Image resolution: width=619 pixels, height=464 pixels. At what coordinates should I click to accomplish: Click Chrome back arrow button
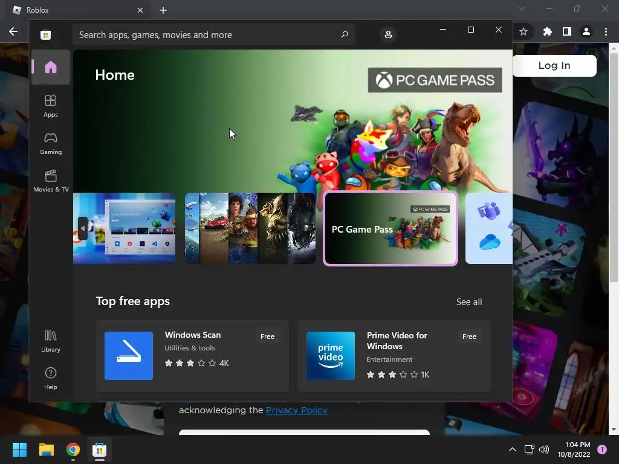tap(13, 31)
